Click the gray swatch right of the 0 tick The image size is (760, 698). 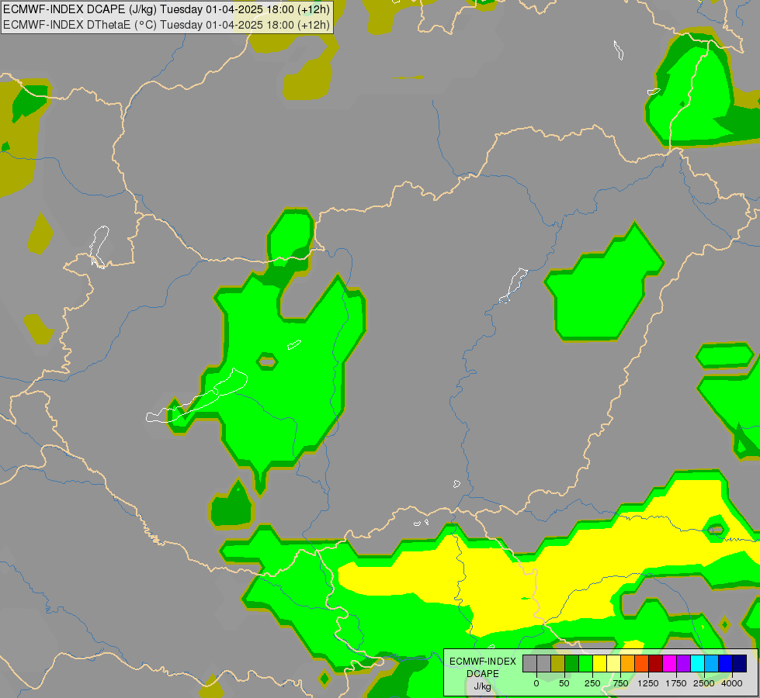(544, 664)
